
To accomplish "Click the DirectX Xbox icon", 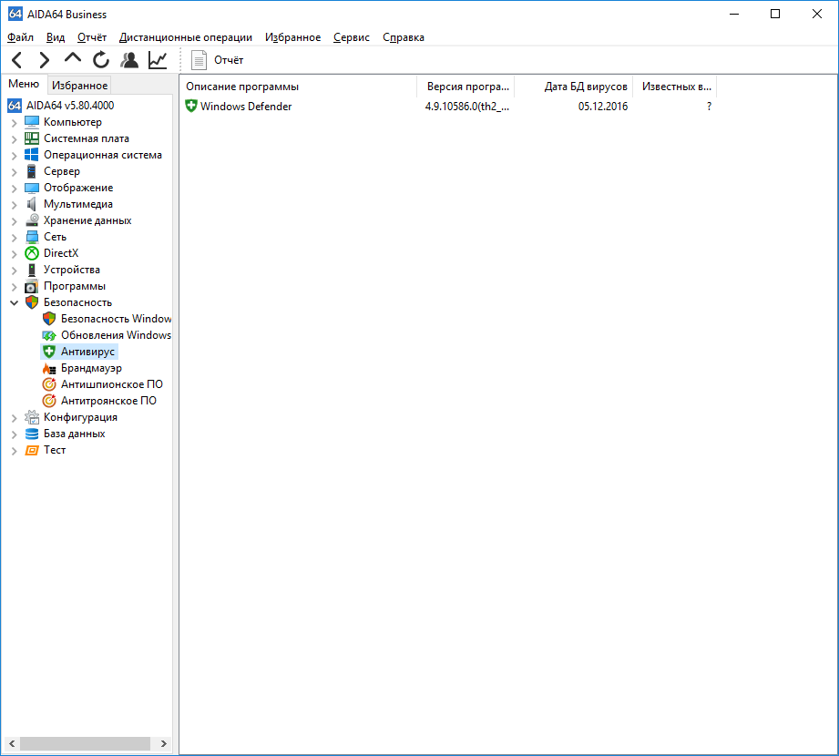I will [x=32, y=253].
